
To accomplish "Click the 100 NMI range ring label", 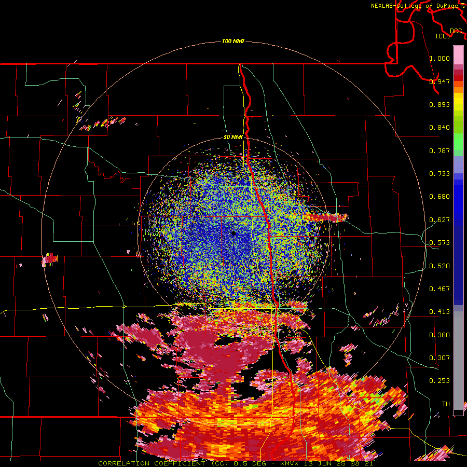I will tap(233, 41).
